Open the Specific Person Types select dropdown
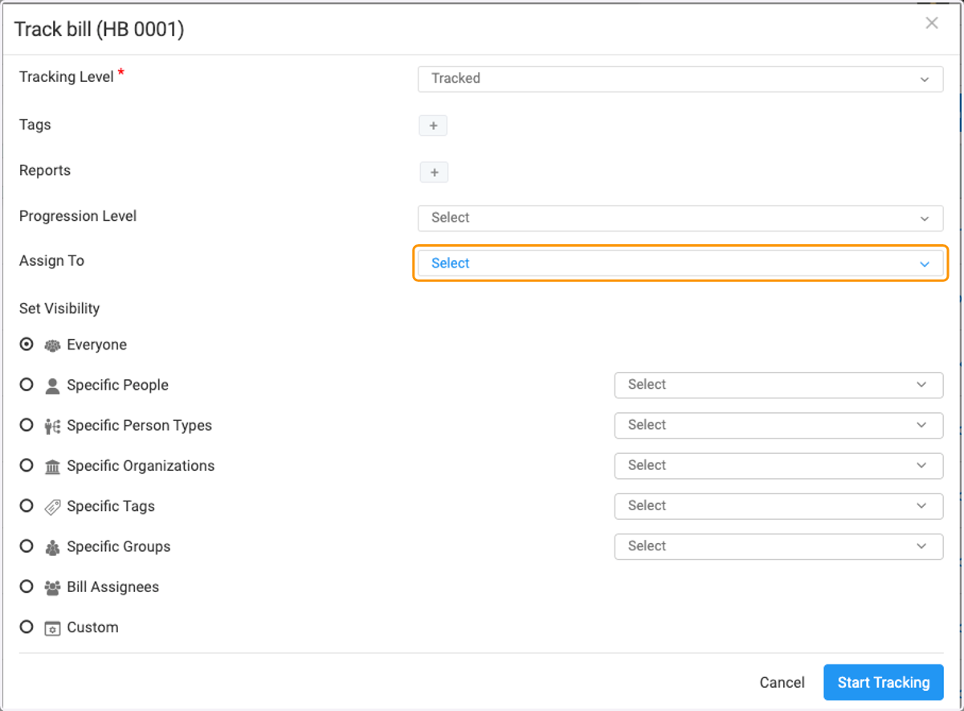The height and width of the screenshot is (711, 964). click(x=778, y=425)
